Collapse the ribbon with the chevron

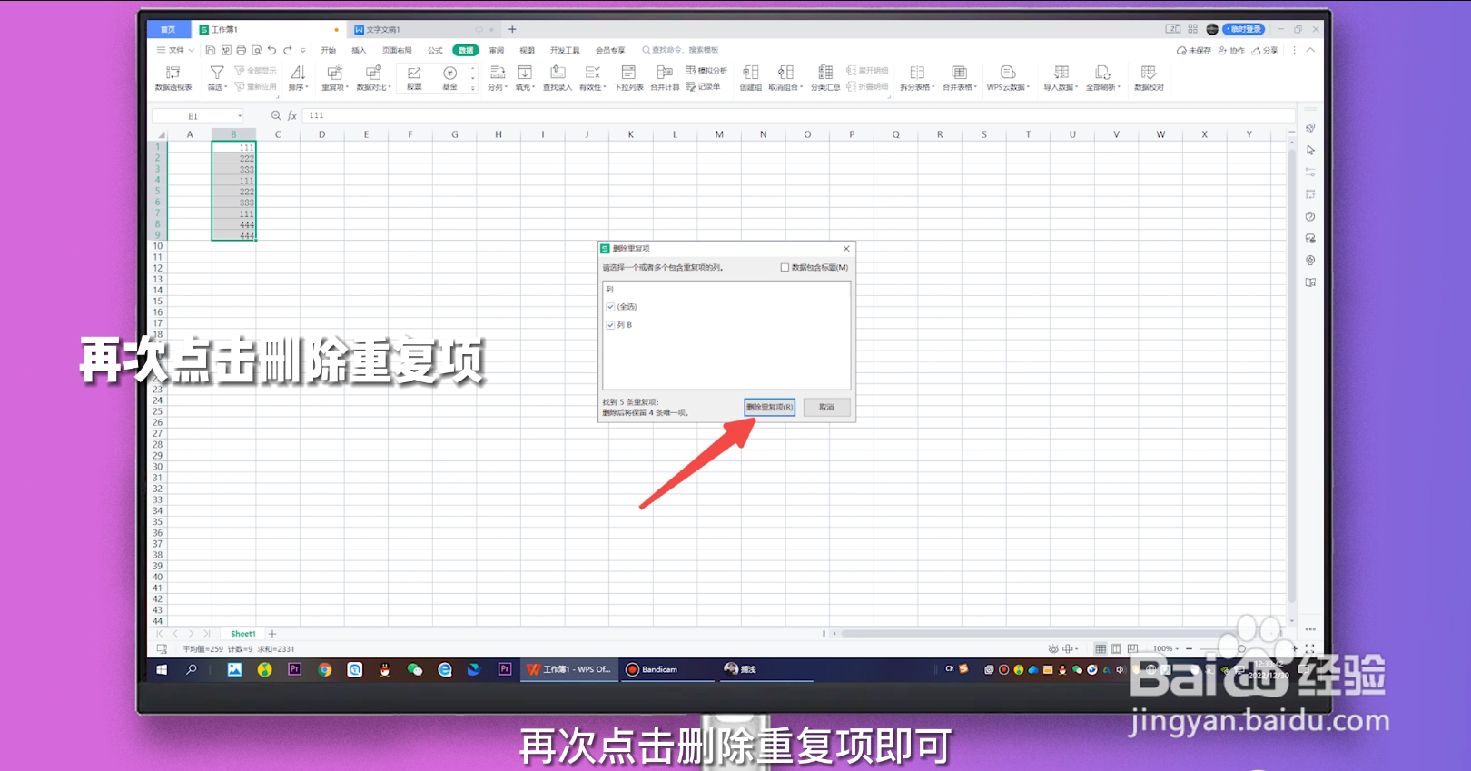tap(1310, 51)
